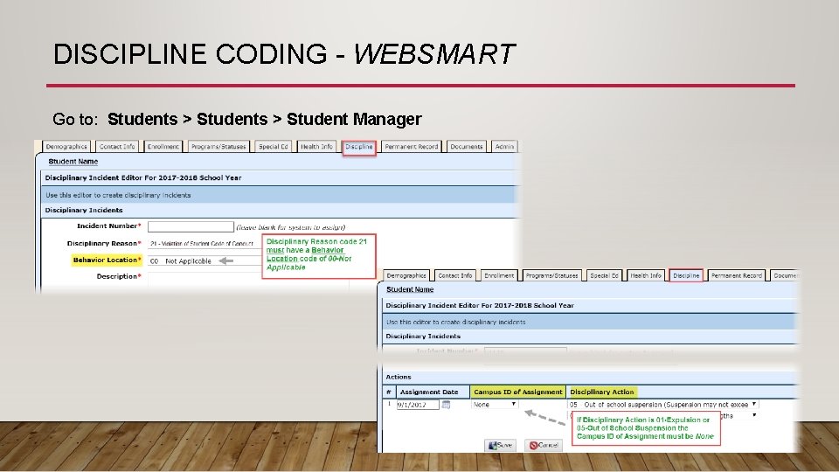839x472 pixels.
Task: Click the Cancel button
Action: 544,445
